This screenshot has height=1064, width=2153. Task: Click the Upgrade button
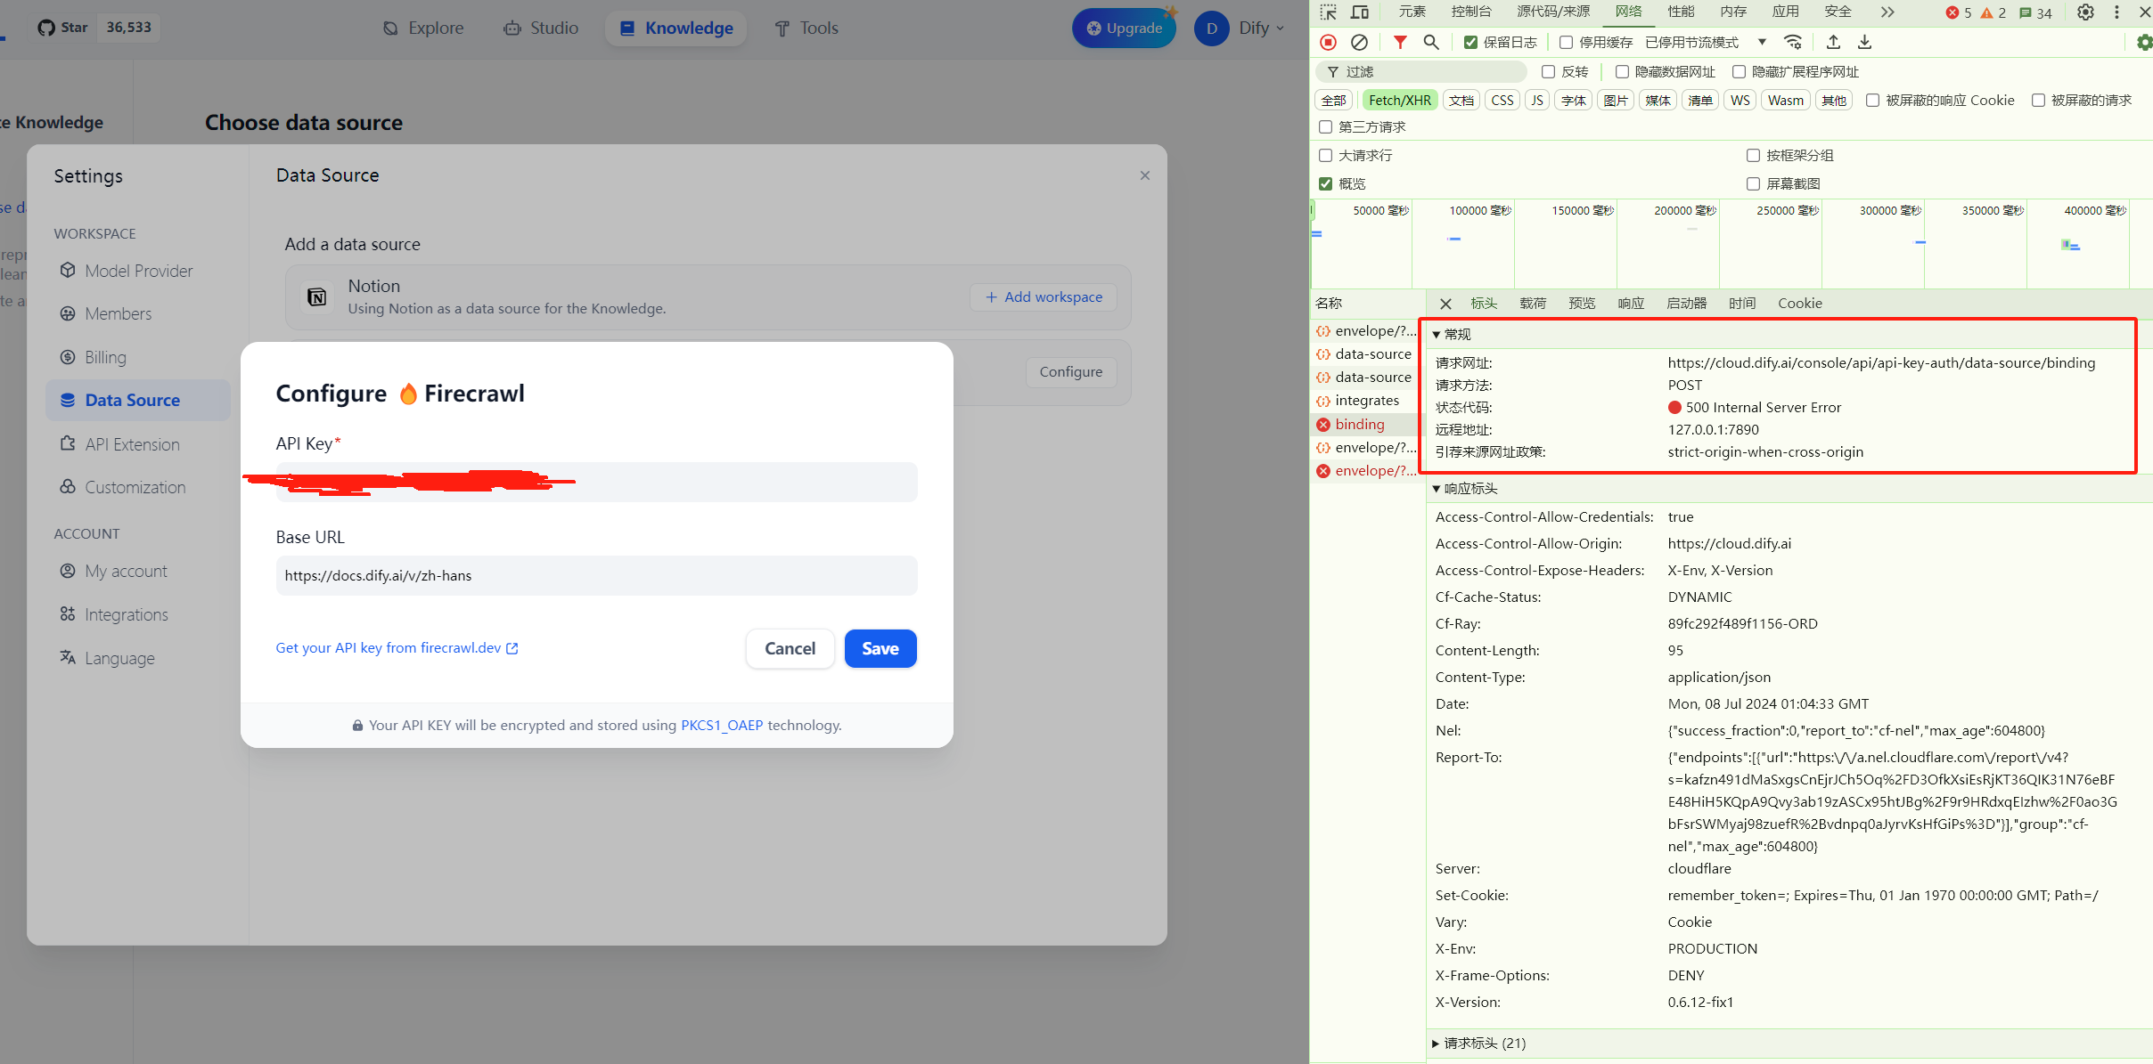(x=1124, y=28)
